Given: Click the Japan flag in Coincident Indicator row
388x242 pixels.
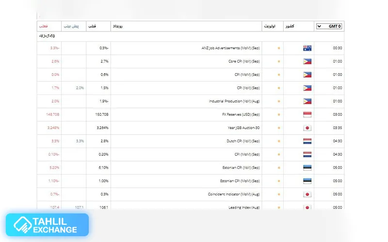Looking at the screenshot, I should 307,195.
